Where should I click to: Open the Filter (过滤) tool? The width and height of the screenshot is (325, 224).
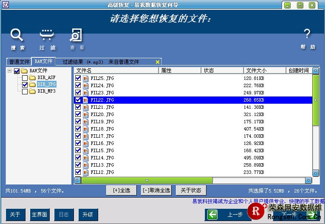click(47, 35)
